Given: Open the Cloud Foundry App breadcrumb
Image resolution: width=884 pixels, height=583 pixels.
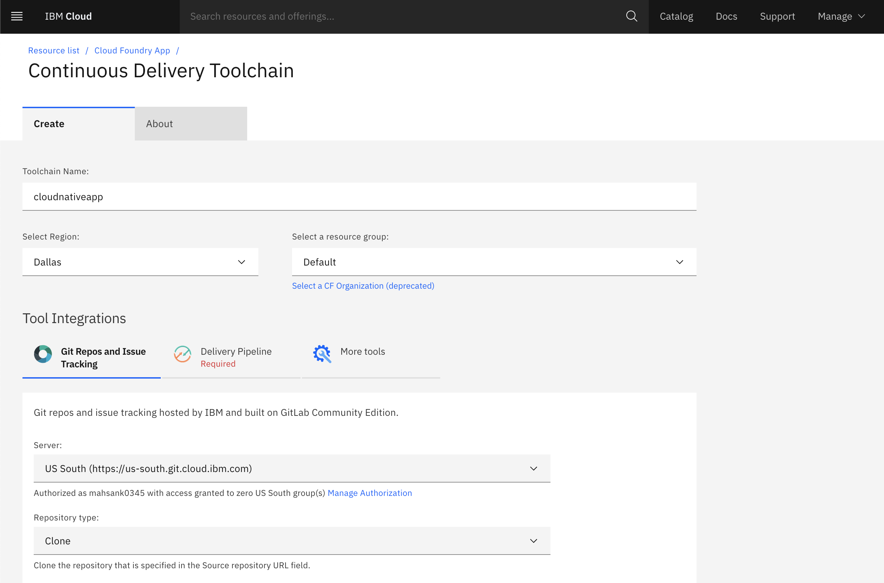Looking at the screenshot, I should tap(132, 51).
